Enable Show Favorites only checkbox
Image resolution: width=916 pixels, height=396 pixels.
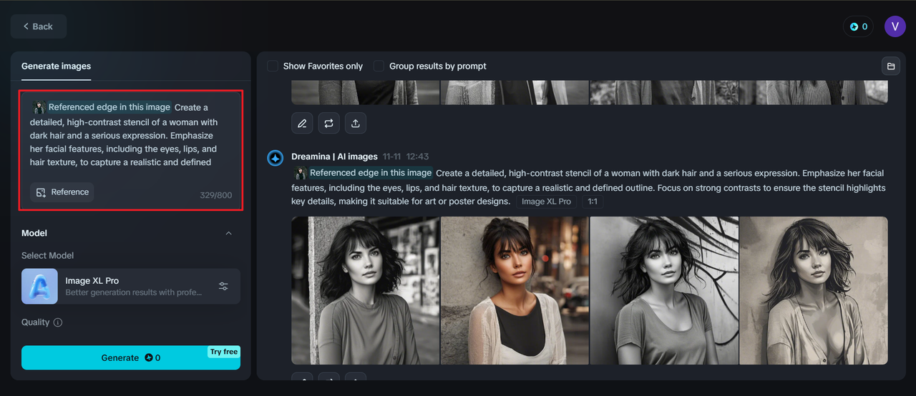coord(273,66)
